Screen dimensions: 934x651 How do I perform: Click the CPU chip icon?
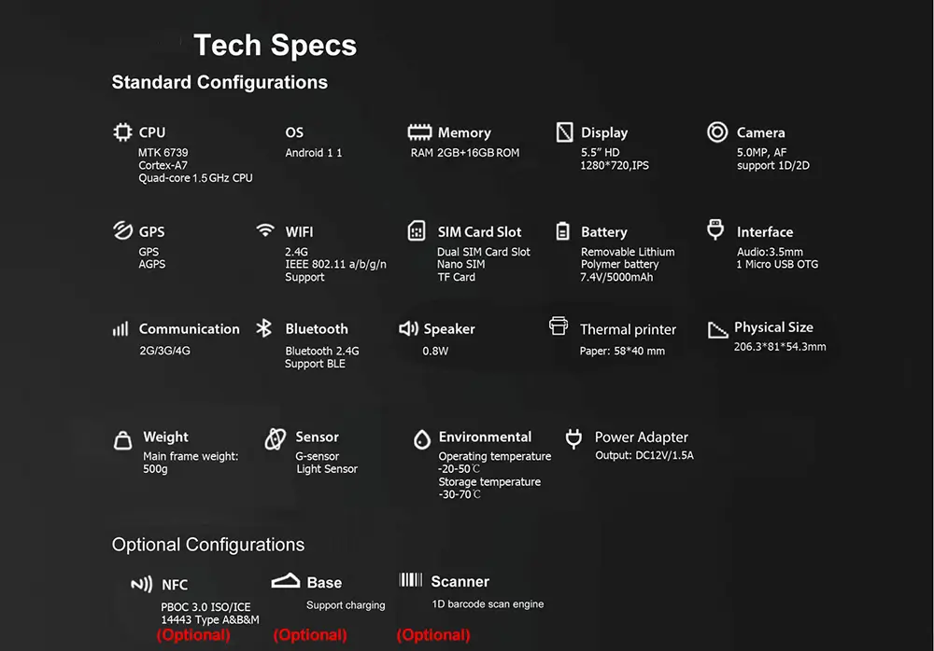pyautogui.click(x=122, y=132)
